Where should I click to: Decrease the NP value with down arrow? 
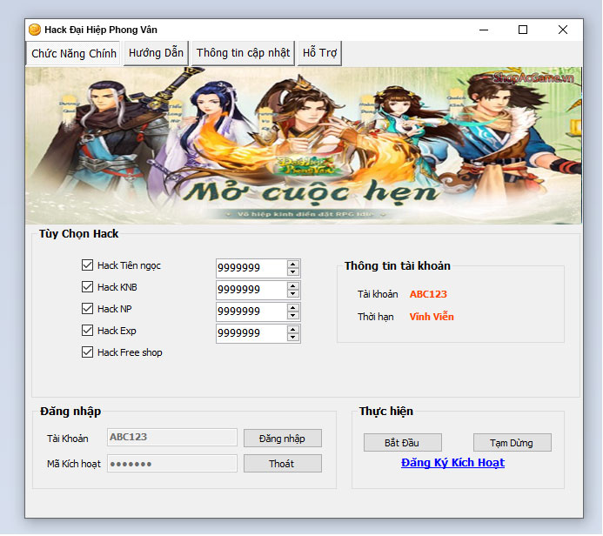pos(293,316)
